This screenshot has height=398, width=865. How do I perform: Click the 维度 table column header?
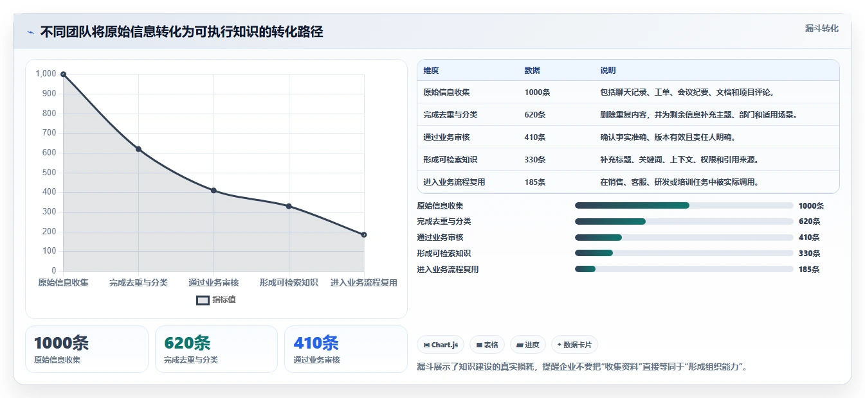pyautogui.click(x=431, y=71)
